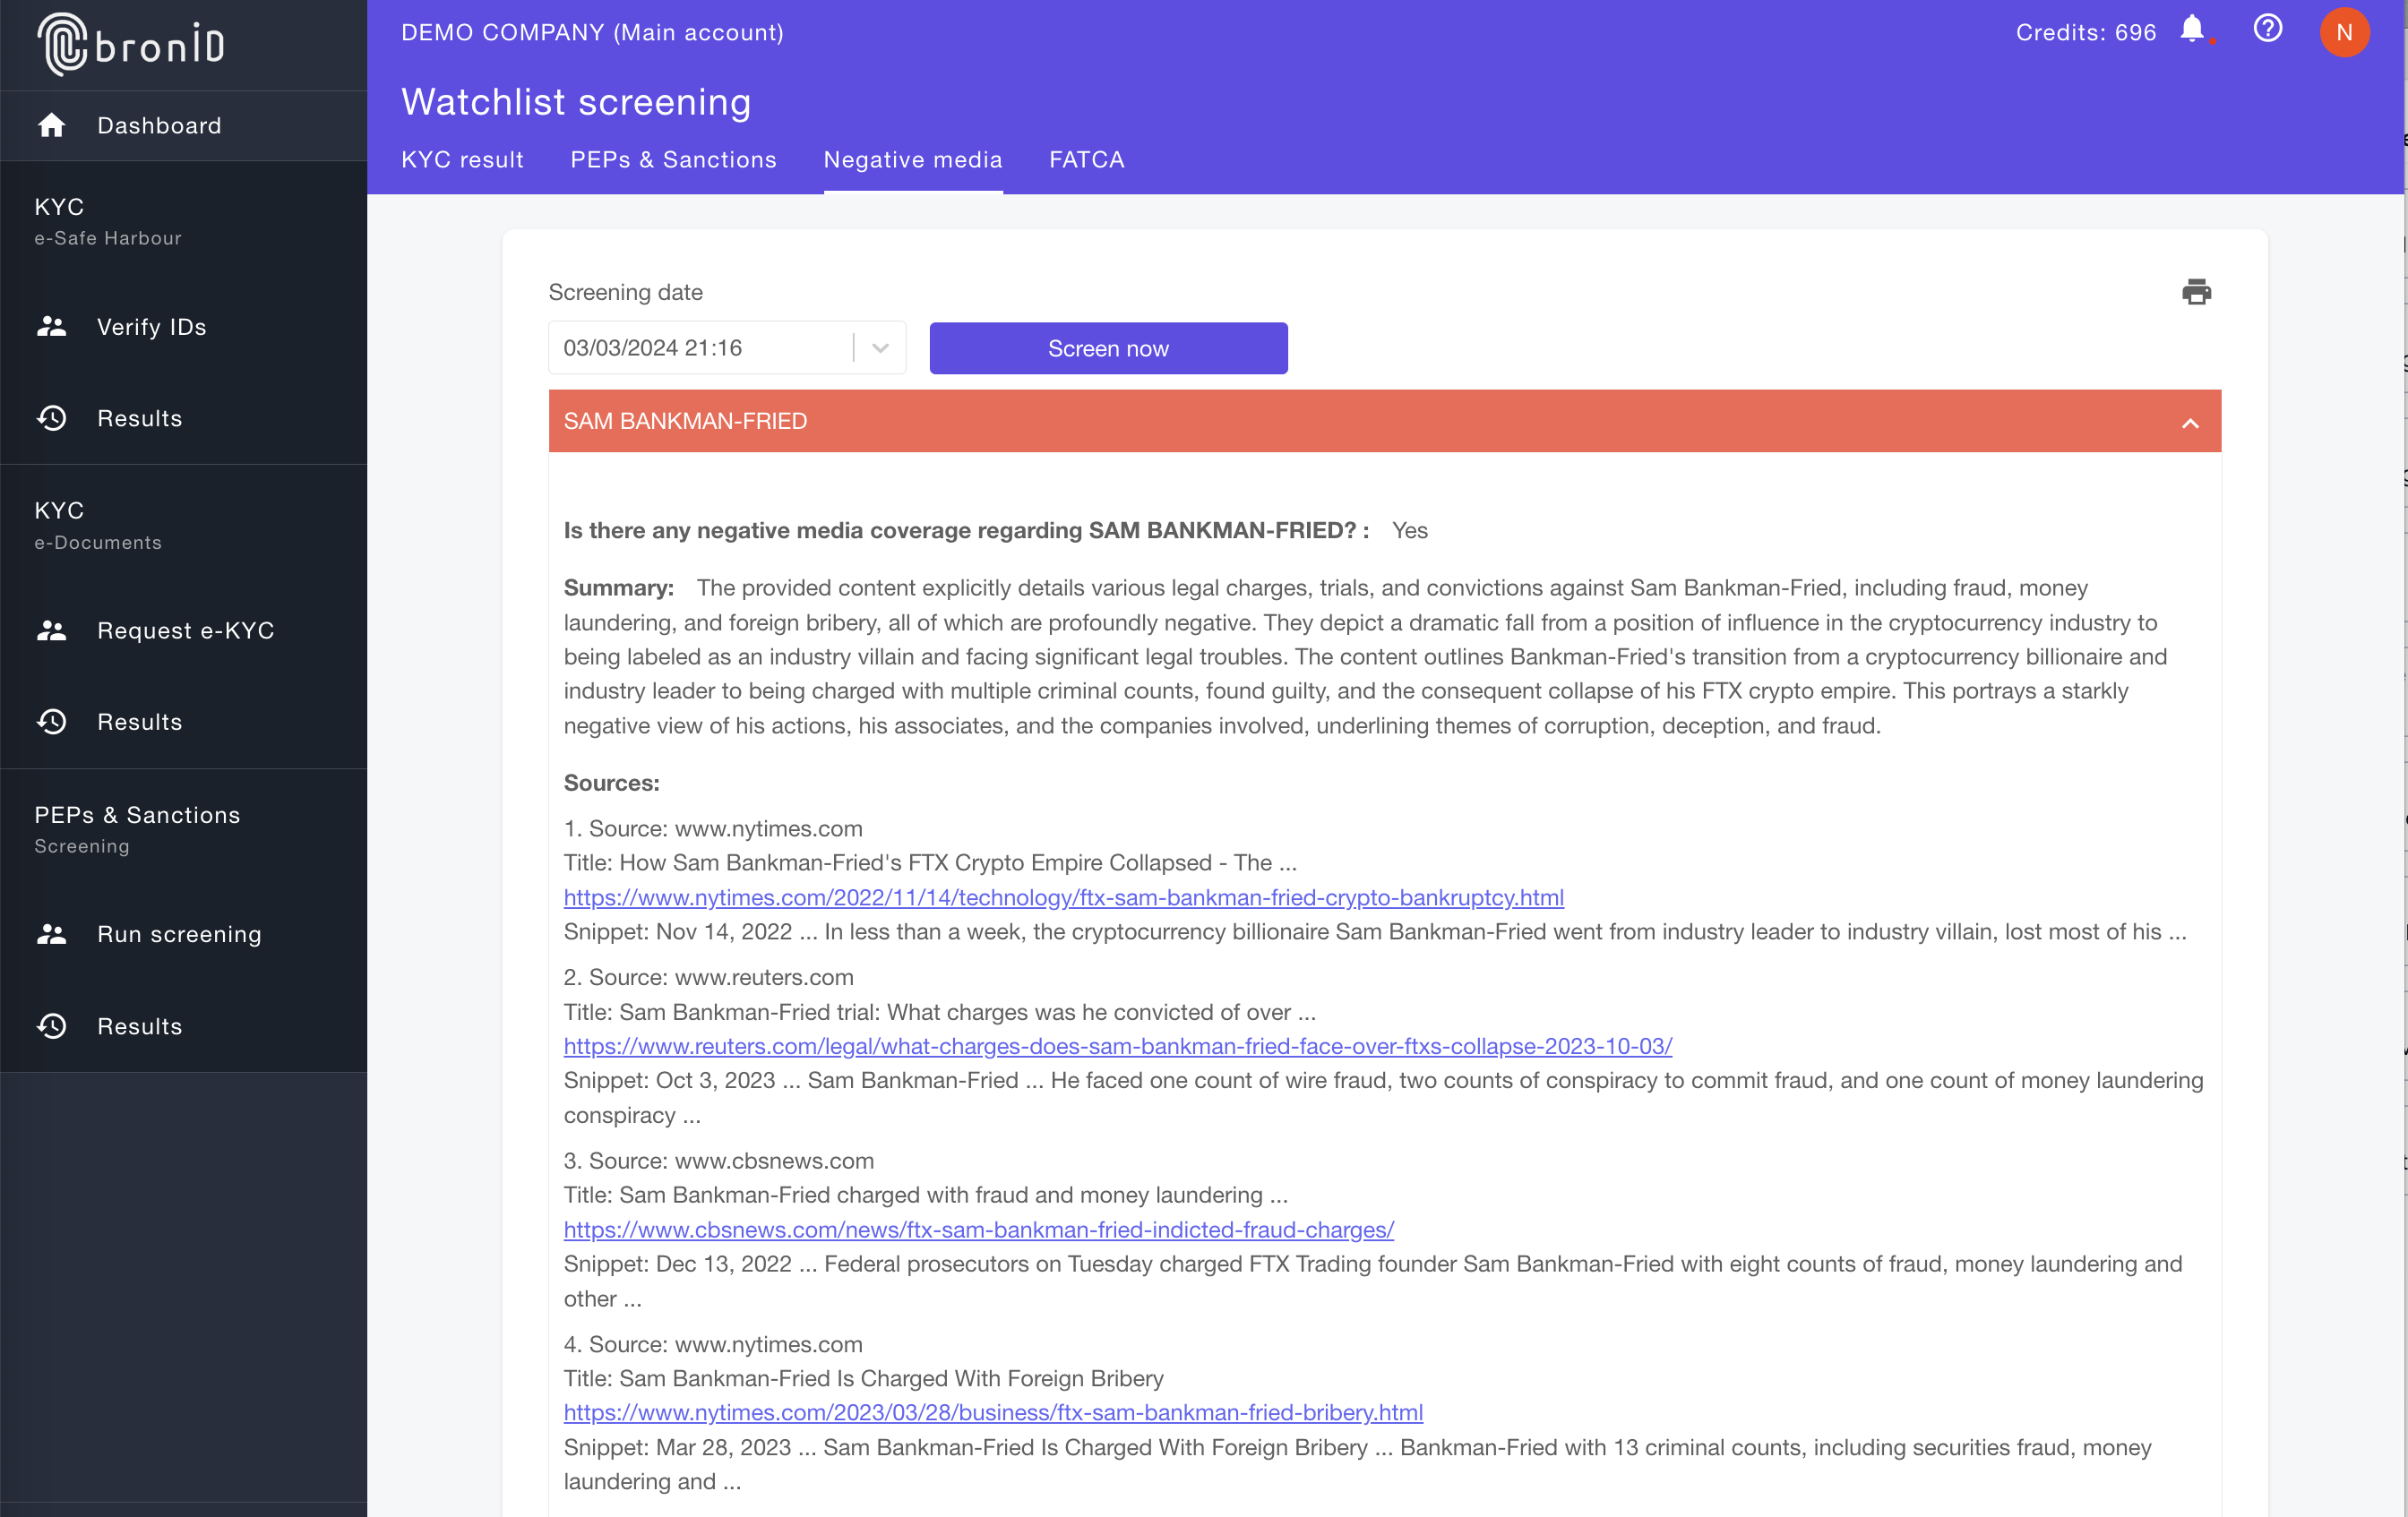
Task: Open the screening date dropdown
Action: (880, 347)
